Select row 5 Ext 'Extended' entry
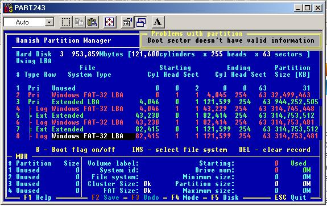 pyautogui.click(x=165, y=116)
